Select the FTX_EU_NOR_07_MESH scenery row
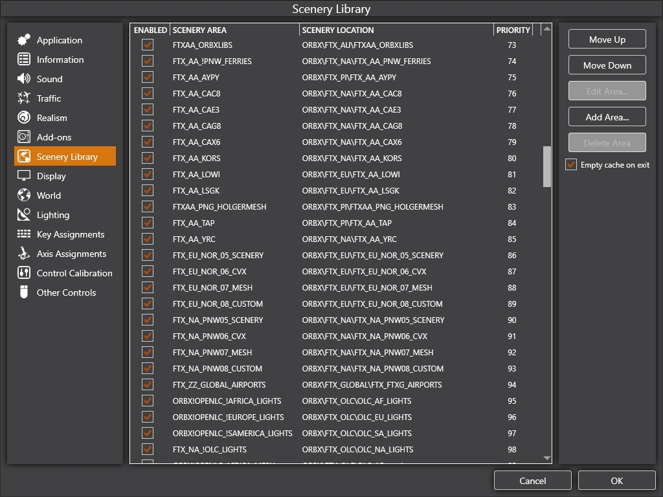The image size is (663, 497). point(212,288)
